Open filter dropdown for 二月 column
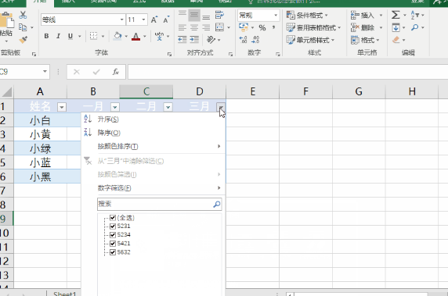Viewport: 448px width, 296px height. (168, 107)
